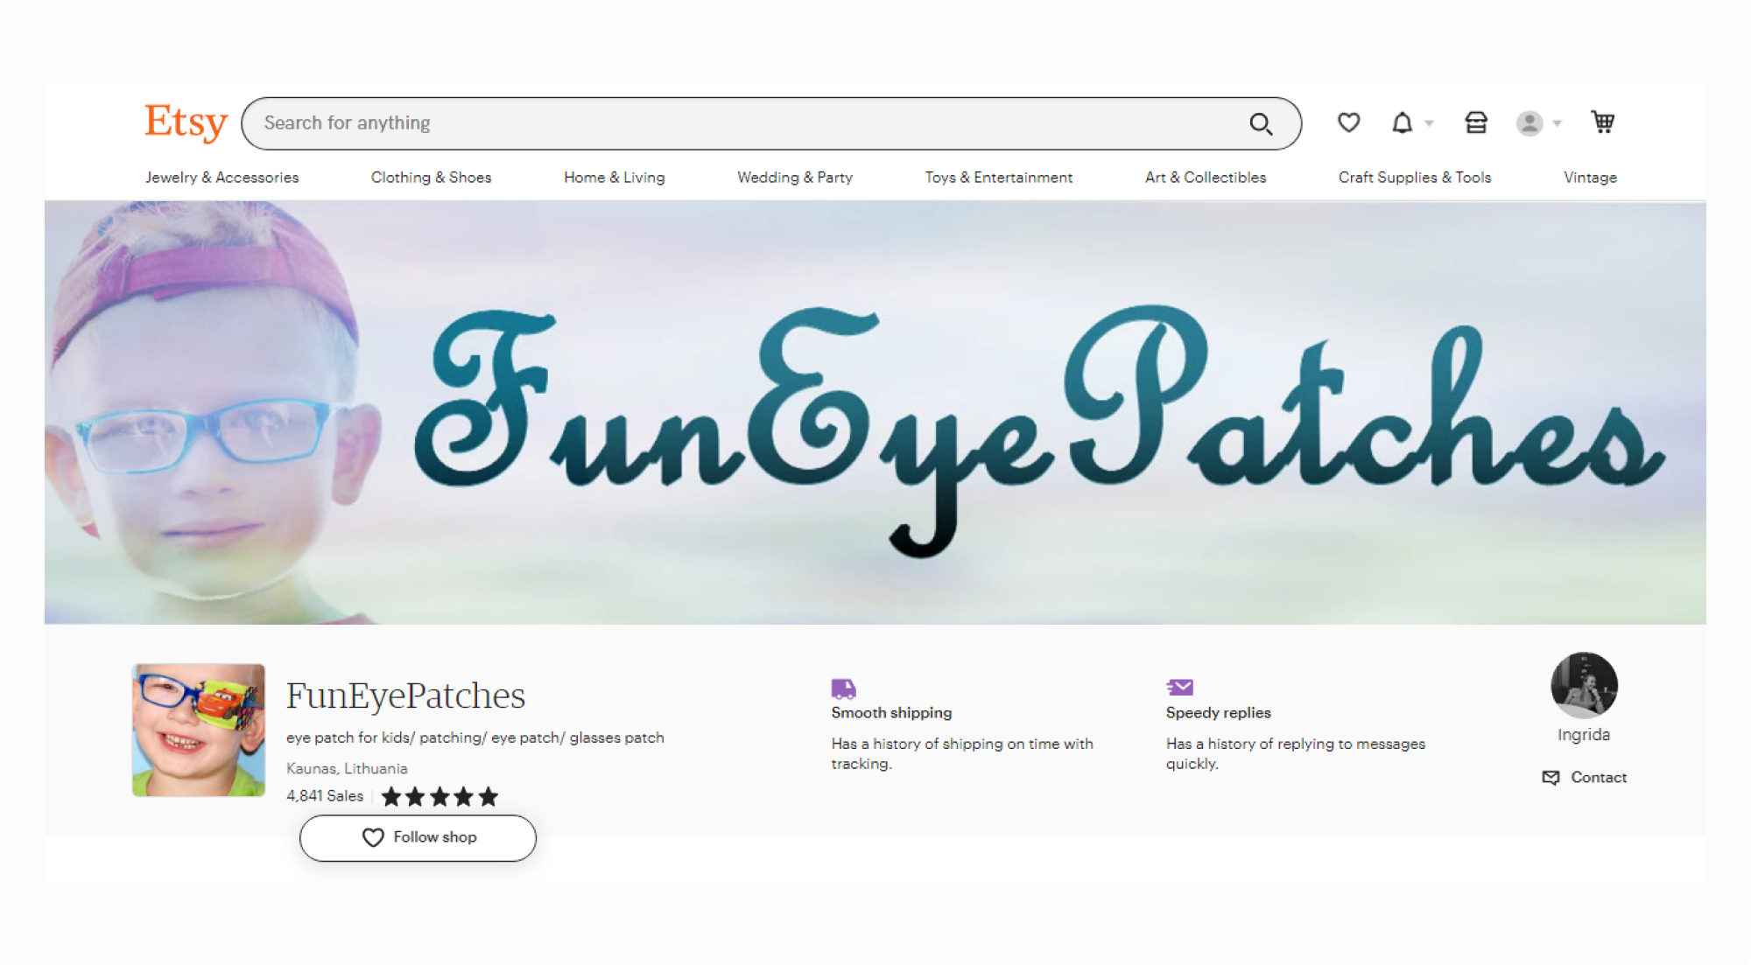Open notifications bell icon
Screen dimensions: 1751x965
[x=1402, y=122]
